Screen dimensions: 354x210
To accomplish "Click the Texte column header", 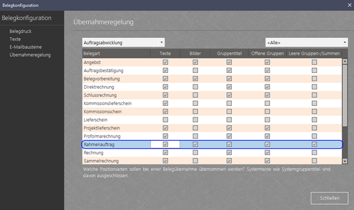I will [x=165, y=53].
